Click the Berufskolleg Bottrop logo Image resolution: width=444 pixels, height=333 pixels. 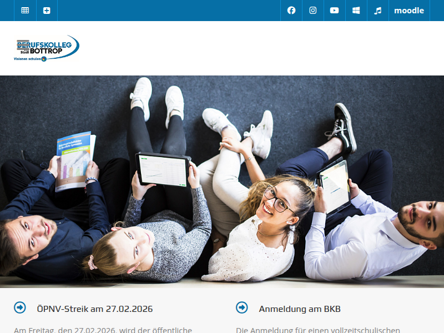coord(47,47)
